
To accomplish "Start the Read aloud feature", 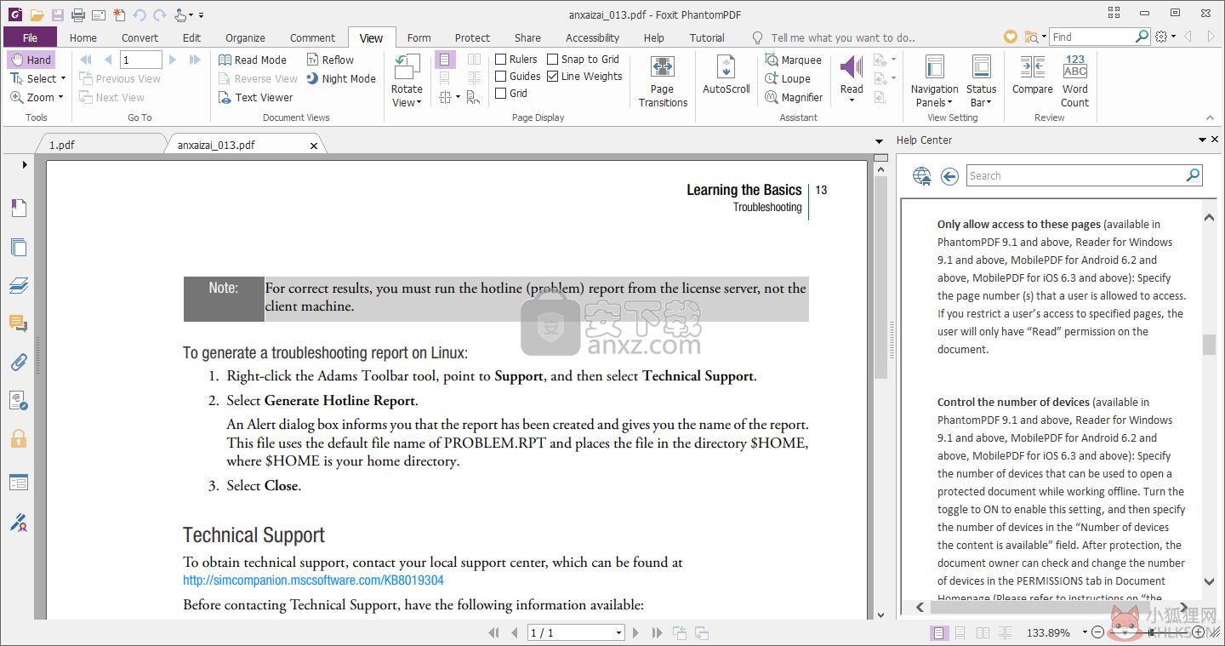I will tap(852, 78).
